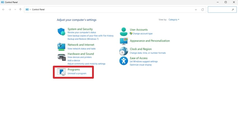Open the System and Security shield icon
The height and width of the screenshot is (127, 238).
click(x=61, y=32)
